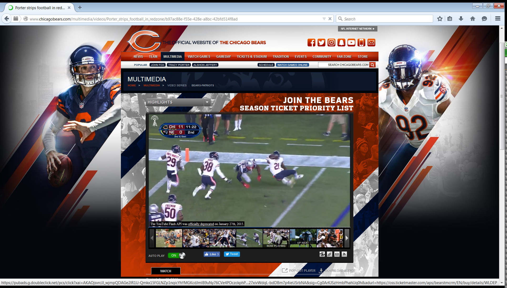This screenshot has width=507, height=288.
Task: Open the Bears Snapchat ghost icon
Action: tap(341, 42)
